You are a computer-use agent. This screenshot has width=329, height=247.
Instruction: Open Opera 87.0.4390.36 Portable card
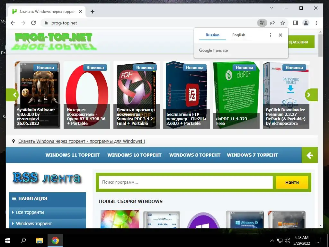pos(87,95)
